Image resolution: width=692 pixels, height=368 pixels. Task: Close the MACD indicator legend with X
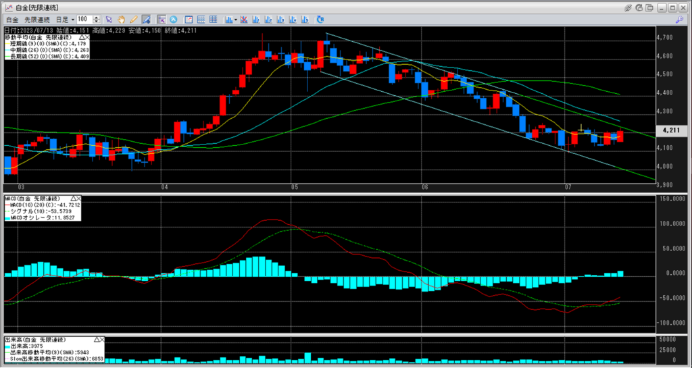click(78, 198)
